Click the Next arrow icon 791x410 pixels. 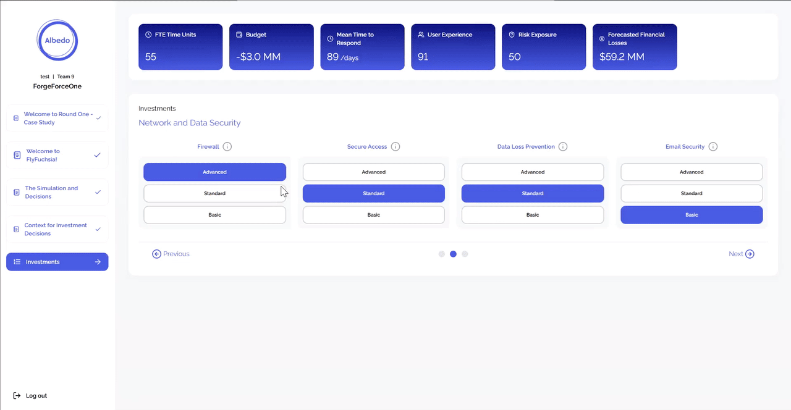point(750,254)
